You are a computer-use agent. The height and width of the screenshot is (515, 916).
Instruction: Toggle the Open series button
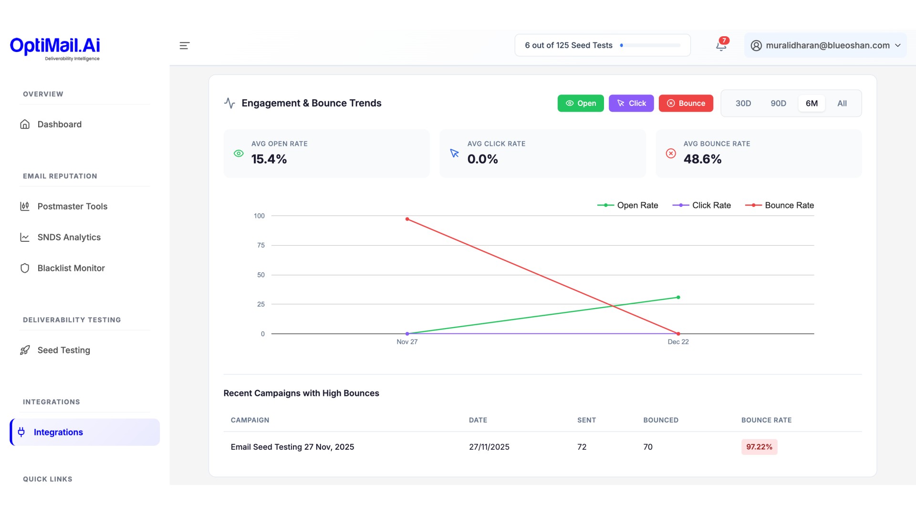pyautogui.click(x=580, y=103)
